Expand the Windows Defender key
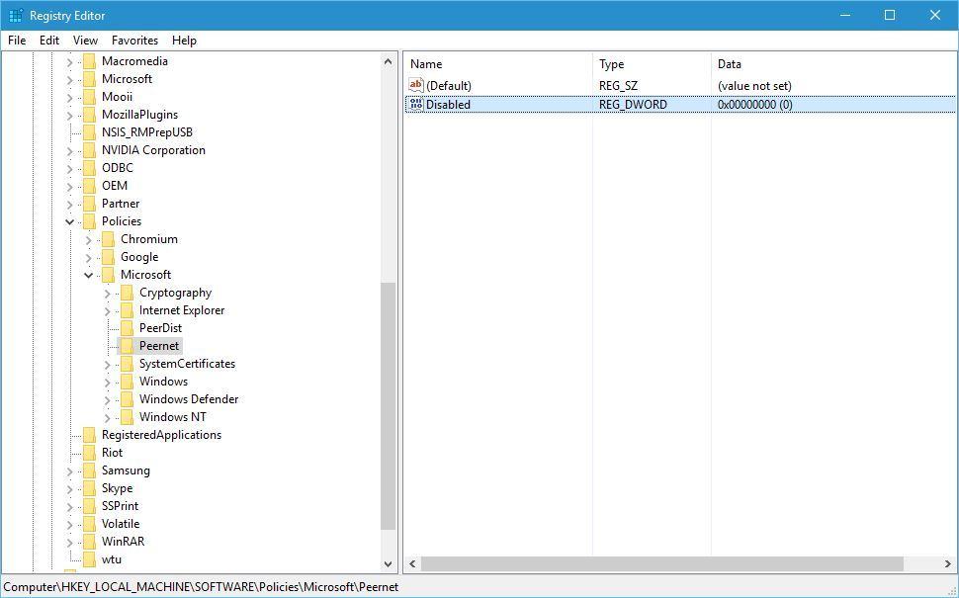The height and width of the screenshot is (598, 959). tap(108, 400)
